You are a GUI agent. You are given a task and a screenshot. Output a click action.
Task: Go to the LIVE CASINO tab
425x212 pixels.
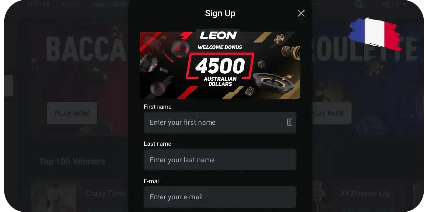(110, 4)
